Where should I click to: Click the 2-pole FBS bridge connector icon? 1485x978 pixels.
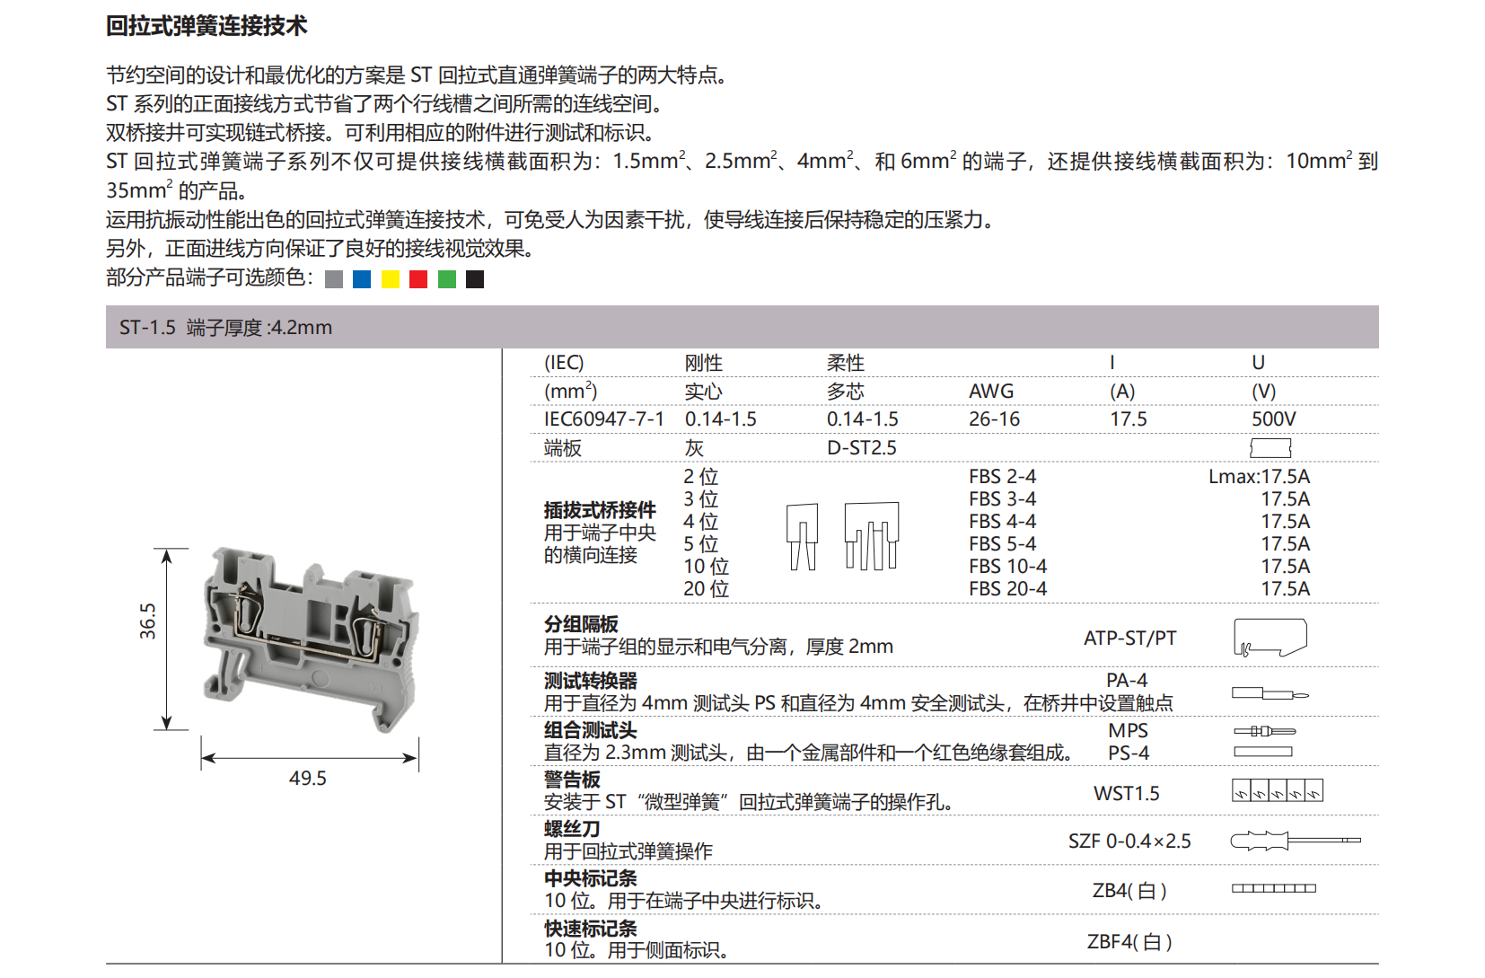click(802, 537)
